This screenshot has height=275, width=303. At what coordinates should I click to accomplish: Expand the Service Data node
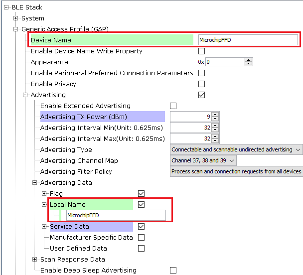click(x=44, y=226)
